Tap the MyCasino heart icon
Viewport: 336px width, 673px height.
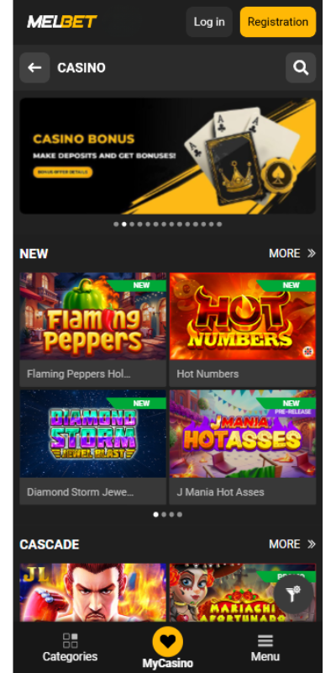[x=167, y=642]
